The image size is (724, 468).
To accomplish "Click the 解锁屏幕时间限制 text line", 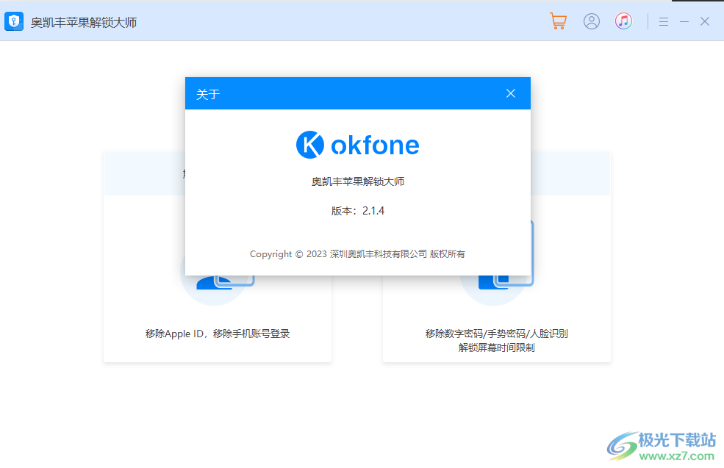I will point(496,348).
